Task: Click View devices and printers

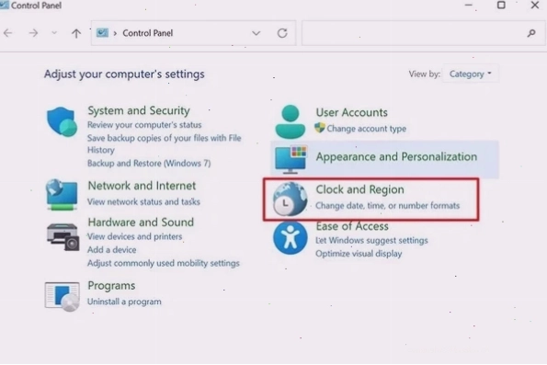Action: [134, 236]
